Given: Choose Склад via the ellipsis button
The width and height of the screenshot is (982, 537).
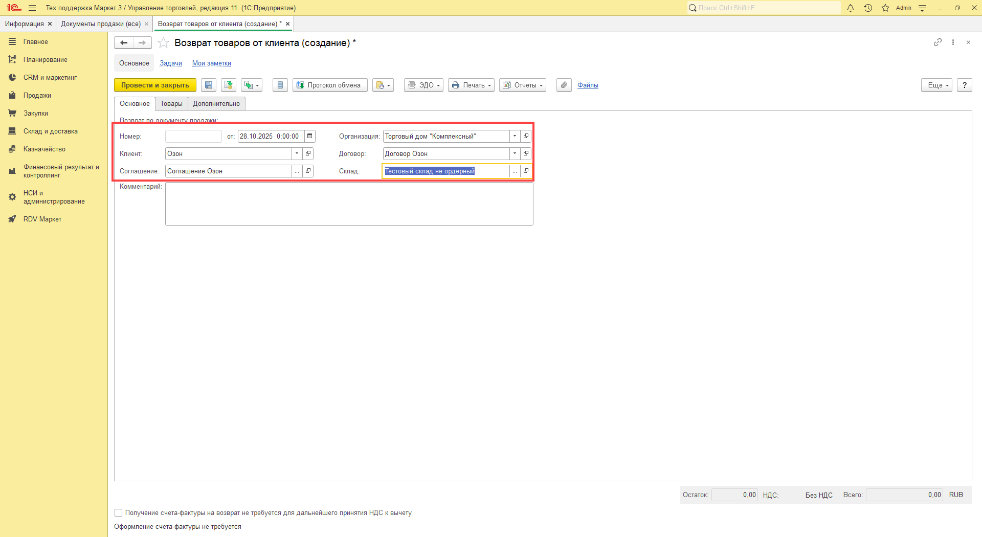Looking at the screenshot, I should [515, 171].
